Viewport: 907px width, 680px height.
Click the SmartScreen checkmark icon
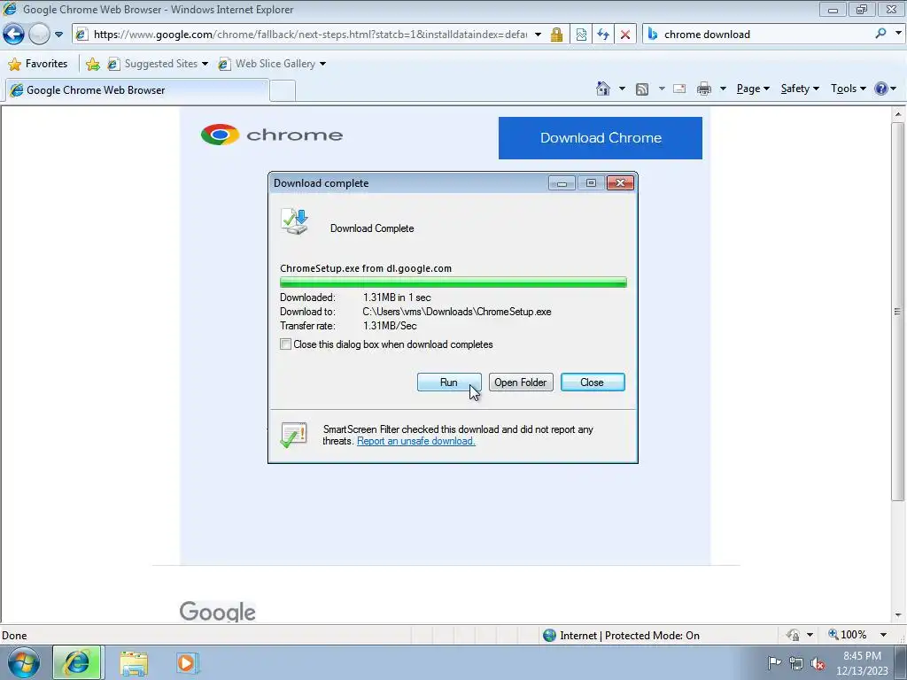point(293,435)
